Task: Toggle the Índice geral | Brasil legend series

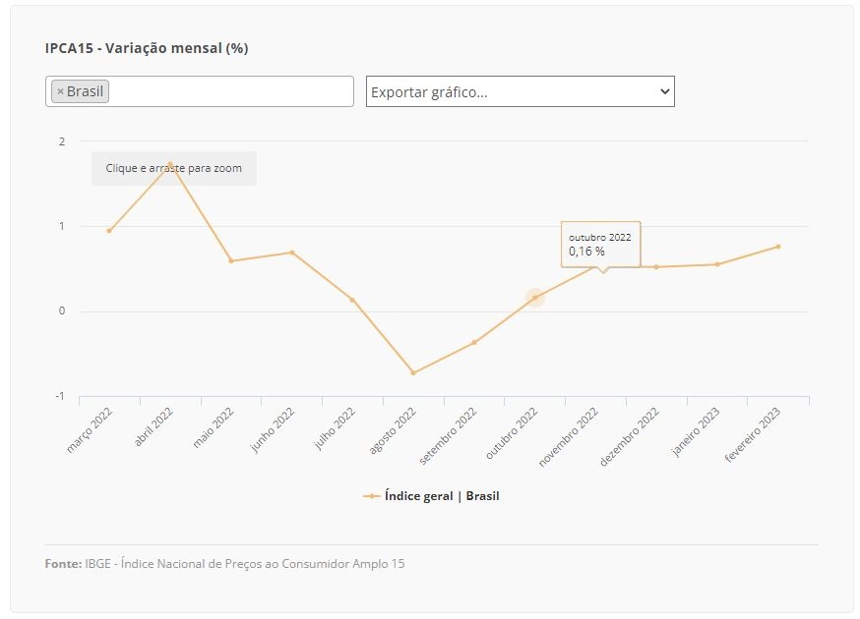Action: (432, 496)
